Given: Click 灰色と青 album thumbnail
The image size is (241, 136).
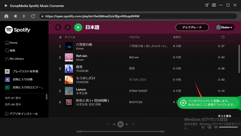Looking at the screenshot, I should [69, 102].
